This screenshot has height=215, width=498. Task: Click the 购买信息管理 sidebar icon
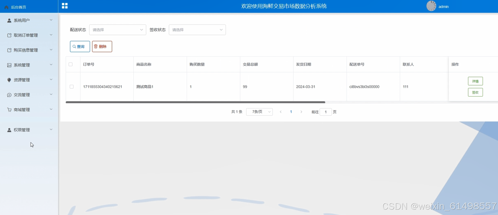(9, 50)
